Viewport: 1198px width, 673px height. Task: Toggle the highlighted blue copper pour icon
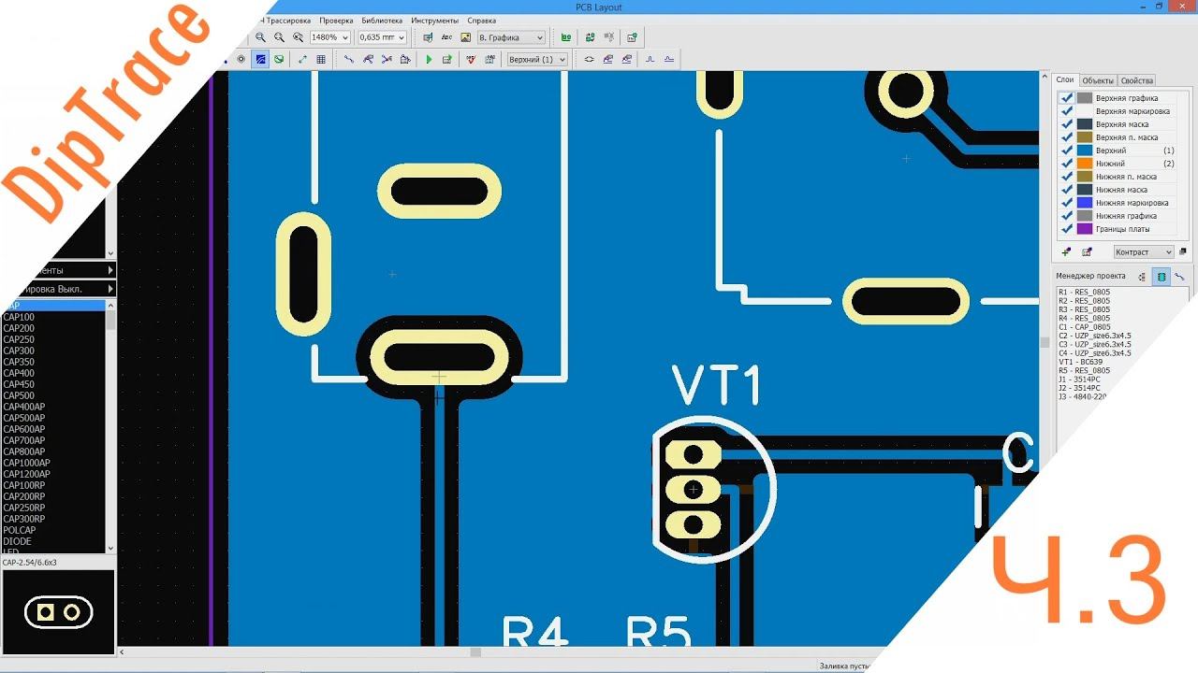pyautogui.click(x=260, y=59)
